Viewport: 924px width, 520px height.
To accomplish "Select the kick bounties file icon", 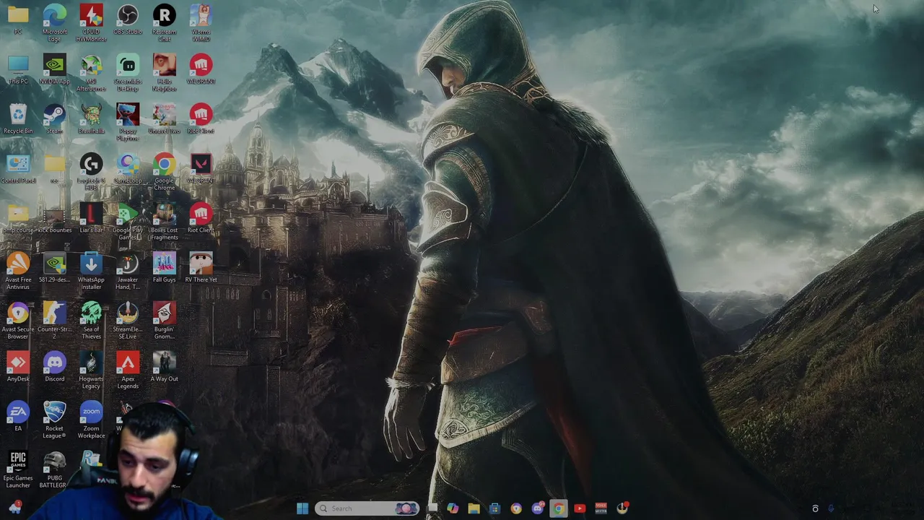I will [x=54, y=219].
